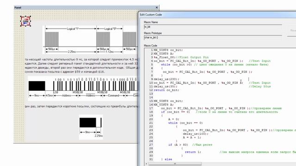This screenshot has width=296, height=166.
Task: Click code line 12 'return oo_bit;'
Action: click(x=166, y=90)
